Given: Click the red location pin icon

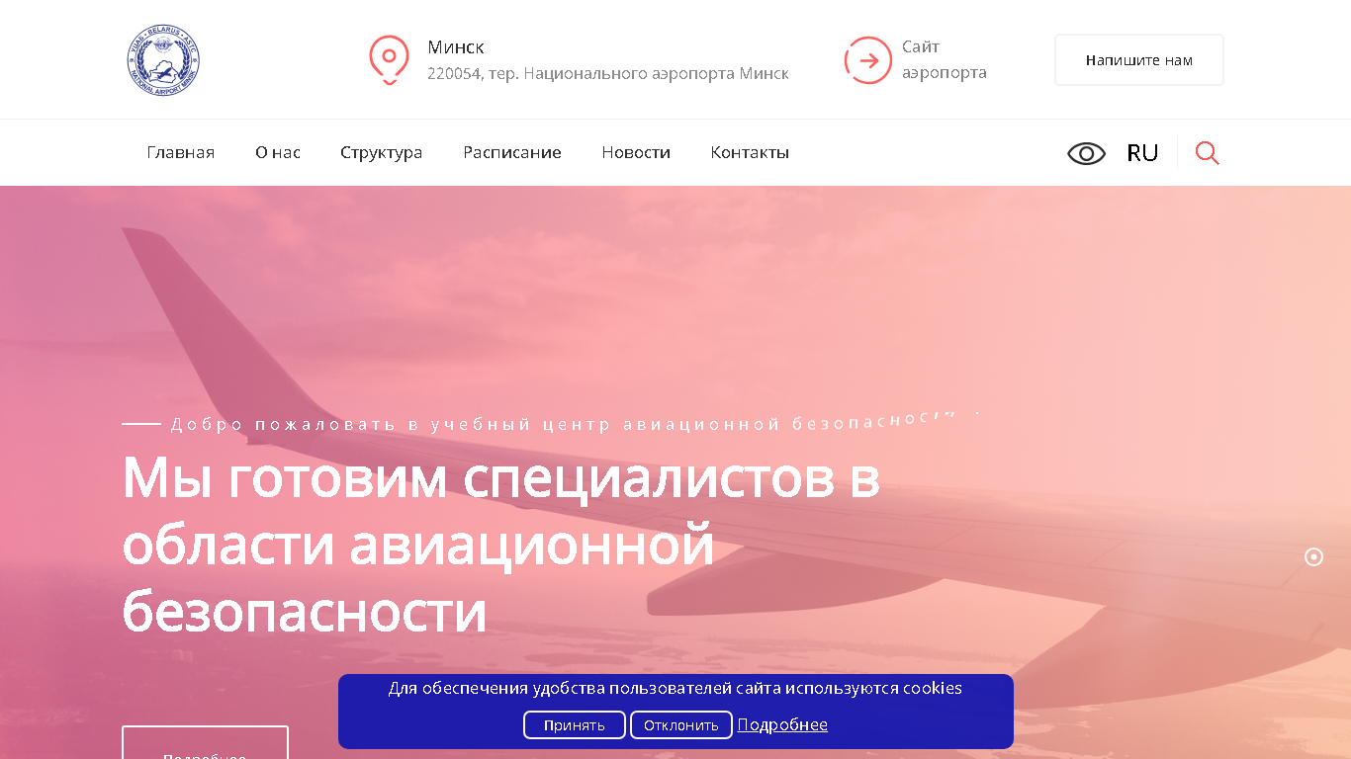Looking at the screenshot, I should click(389, 60).
